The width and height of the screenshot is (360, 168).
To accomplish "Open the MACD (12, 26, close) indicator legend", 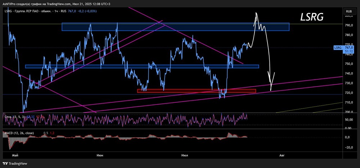I will tap(19, 133).
